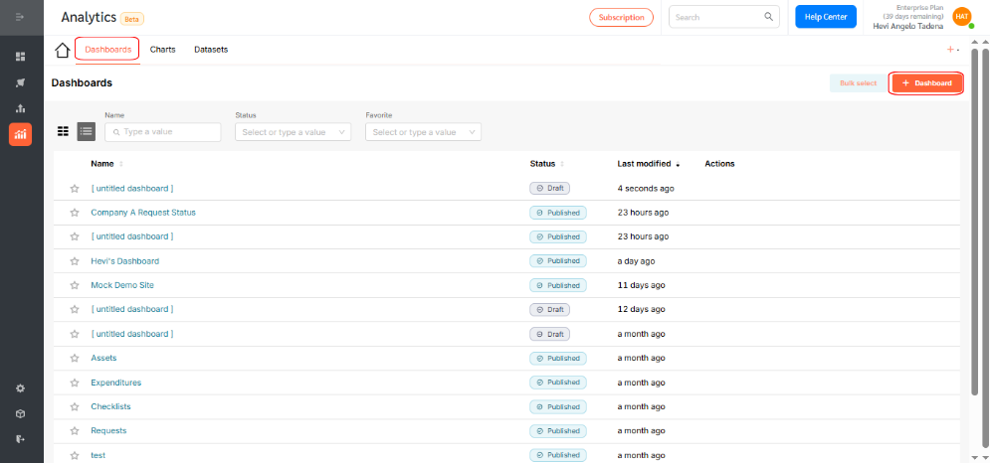Click the logout icon in the left sidebar

point(20,439)
